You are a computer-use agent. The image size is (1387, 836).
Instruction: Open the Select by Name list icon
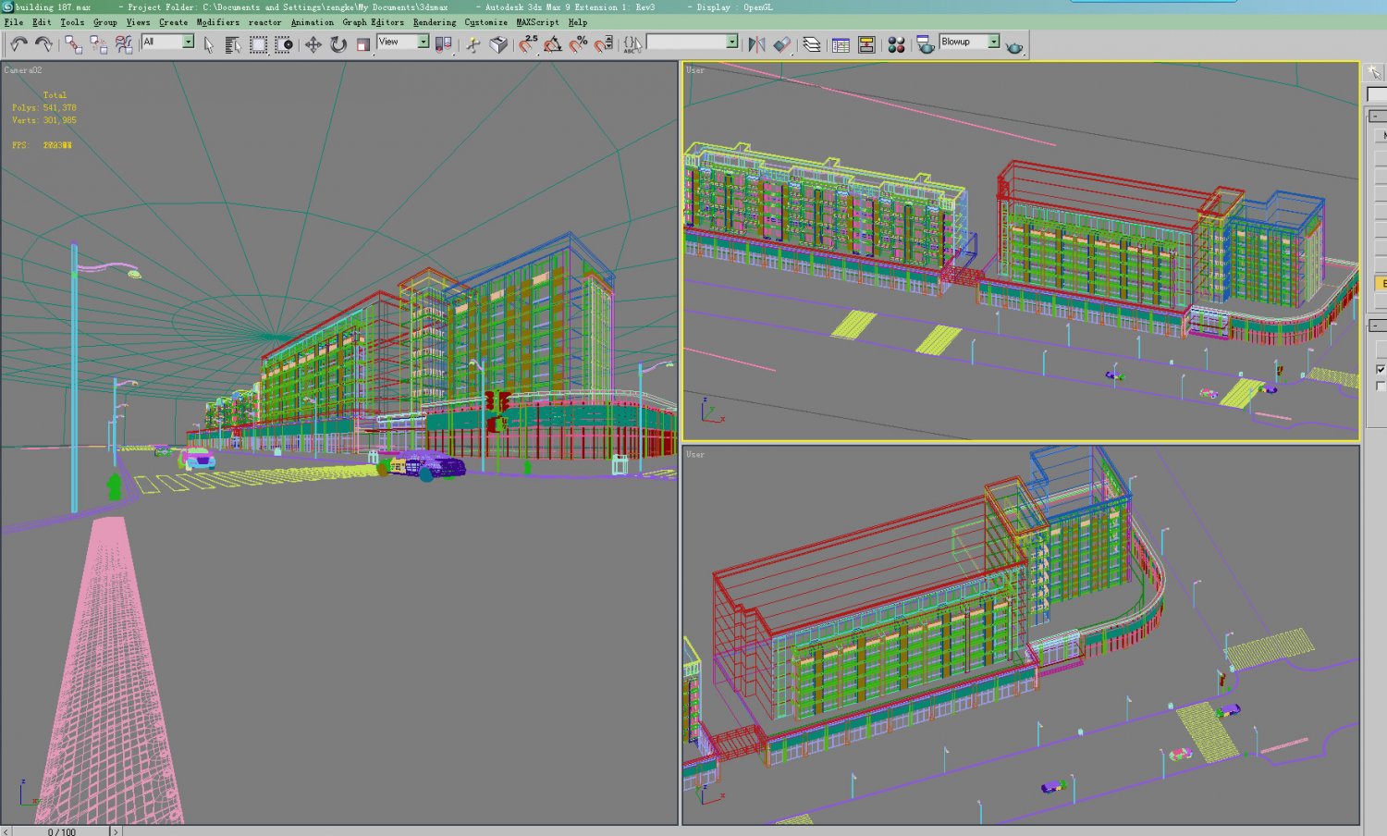coord(233,44)
